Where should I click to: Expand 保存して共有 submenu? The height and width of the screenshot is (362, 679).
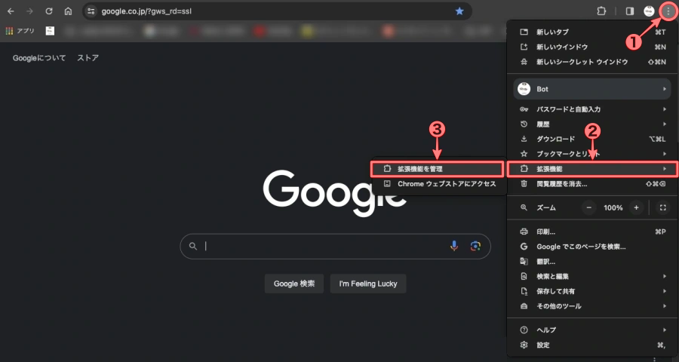pyautogui.click(x=592, y=291)
